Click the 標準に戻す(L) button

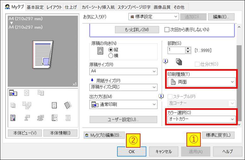[x=218, y=135]
